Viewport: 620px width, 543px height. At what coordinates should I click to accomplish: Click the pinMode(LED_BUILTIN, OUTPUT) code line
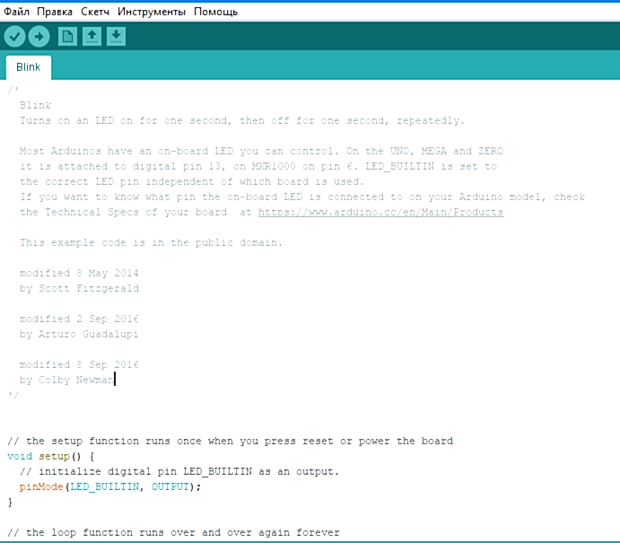[x=110, y=486]
